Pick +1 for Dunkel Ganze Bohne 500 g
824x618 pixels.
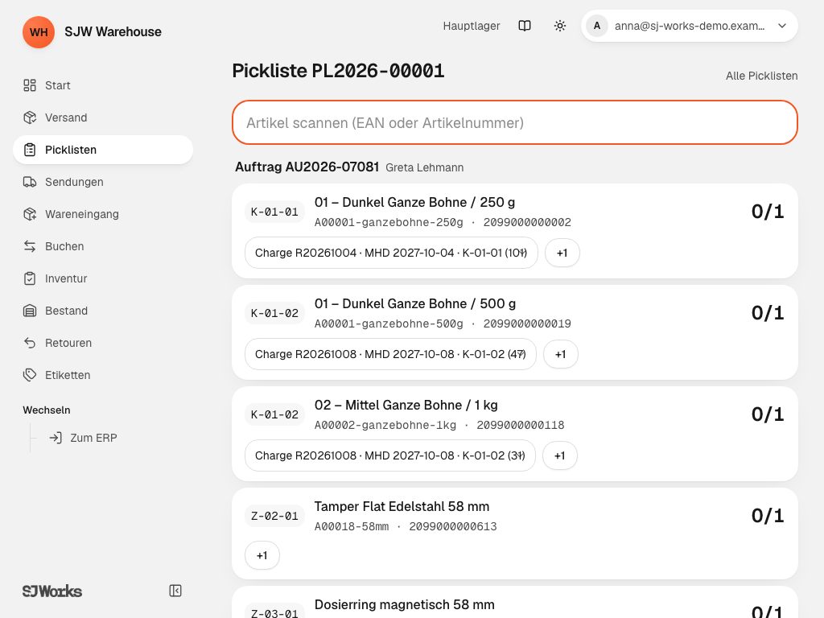(x=560, y=354)
